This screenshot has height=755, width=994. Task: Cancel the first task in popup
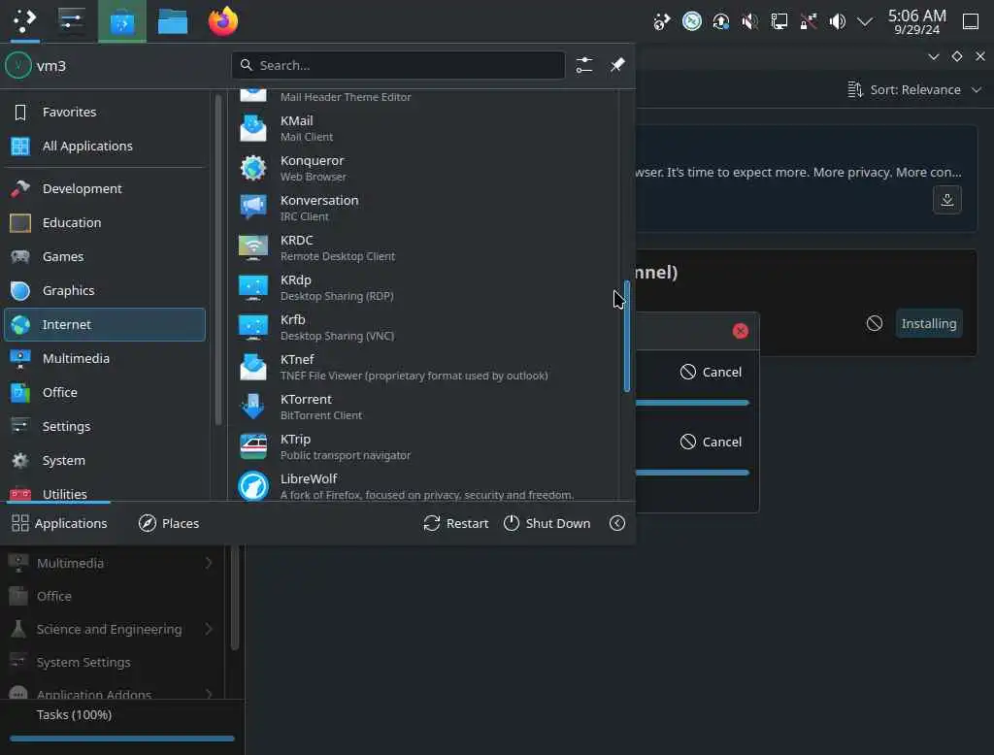click(x=711, y=372)
